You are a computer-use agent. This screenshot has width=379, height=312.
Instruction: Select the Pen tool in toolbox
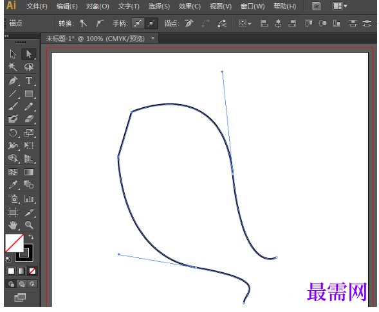[13, 81]
